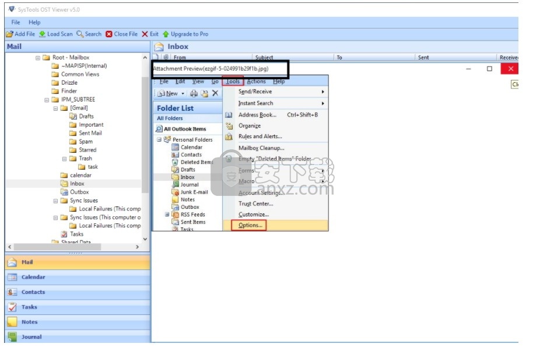Open the Actions menu in preview
This screenshot has width=547, height=347.
point(256,81)
